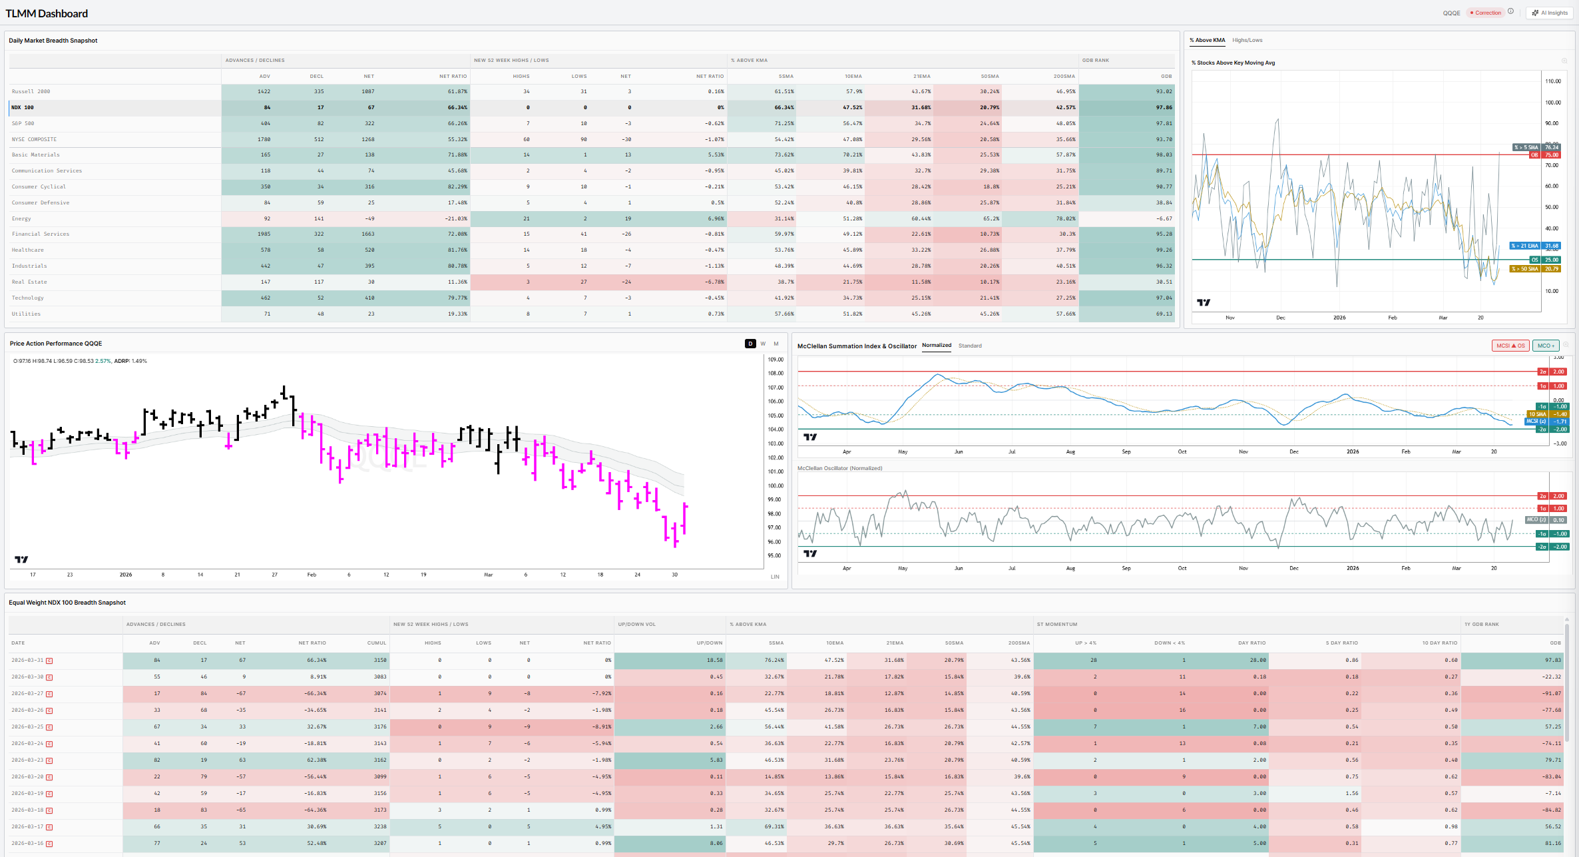Switch to the Highs/Lows tab
Image resolution: width=1579 pixels, height=857 pixels.
pyautogui.click(x=1247, y=40)
